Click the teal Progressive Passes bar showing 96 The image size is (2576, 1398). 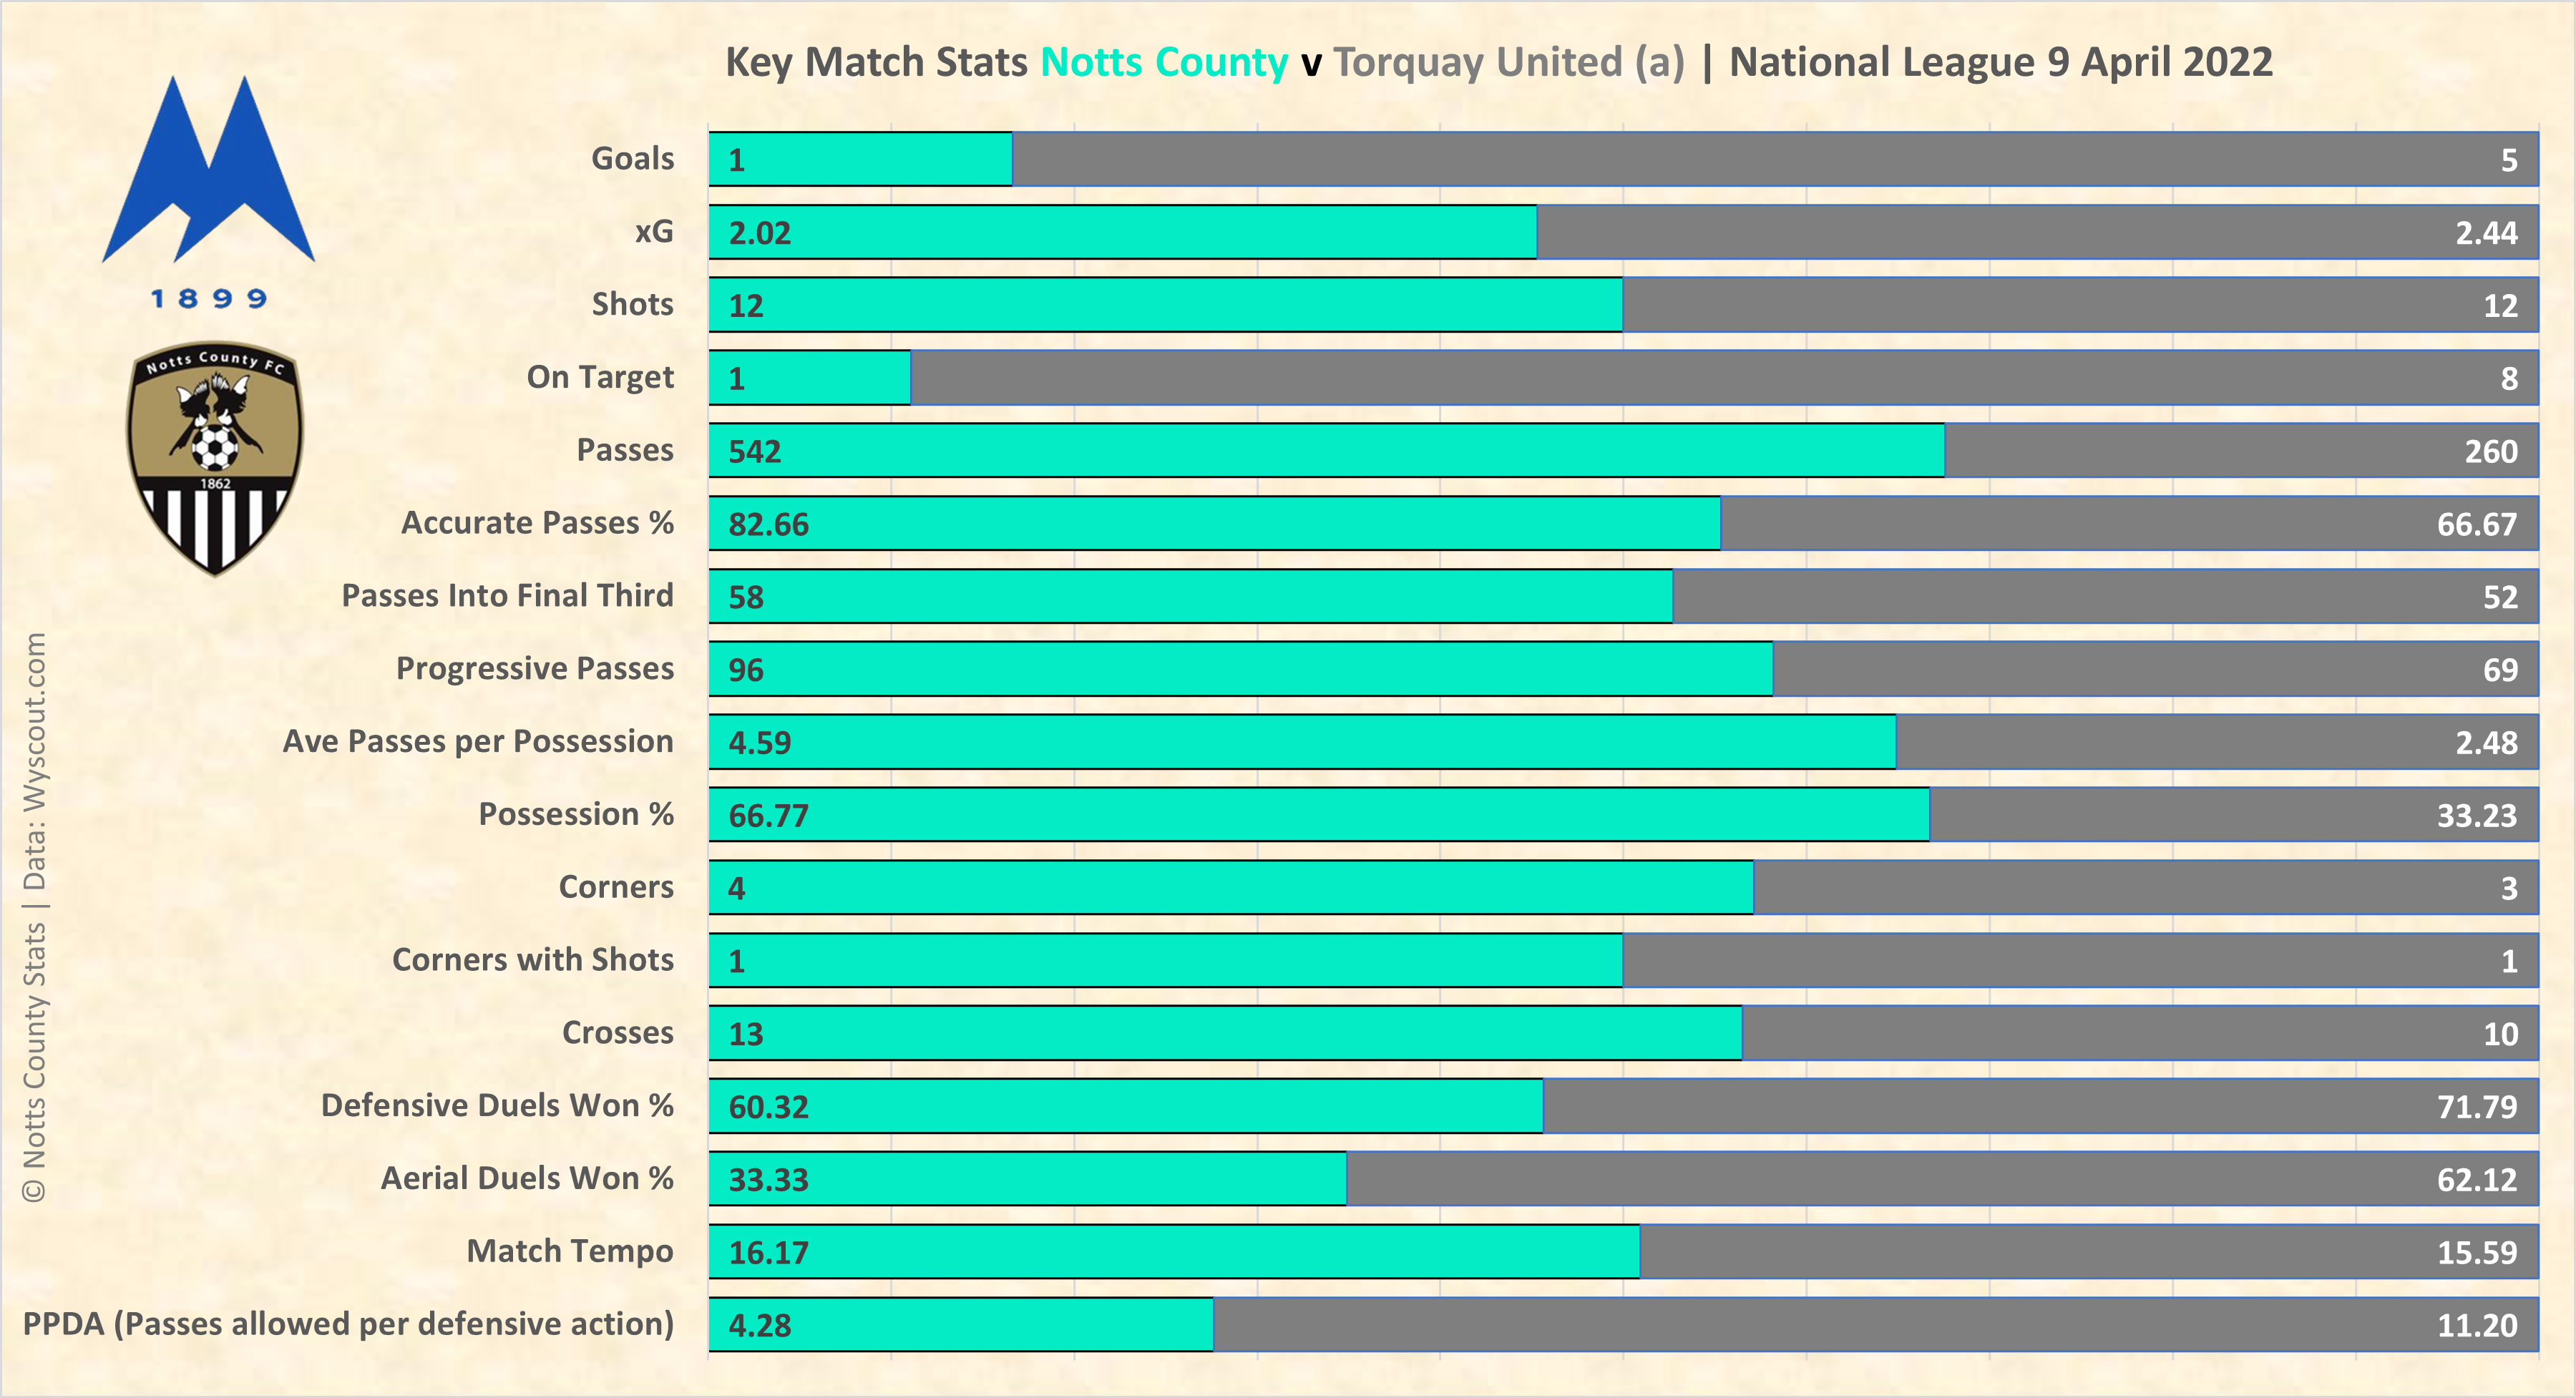tap(1240, 670)
